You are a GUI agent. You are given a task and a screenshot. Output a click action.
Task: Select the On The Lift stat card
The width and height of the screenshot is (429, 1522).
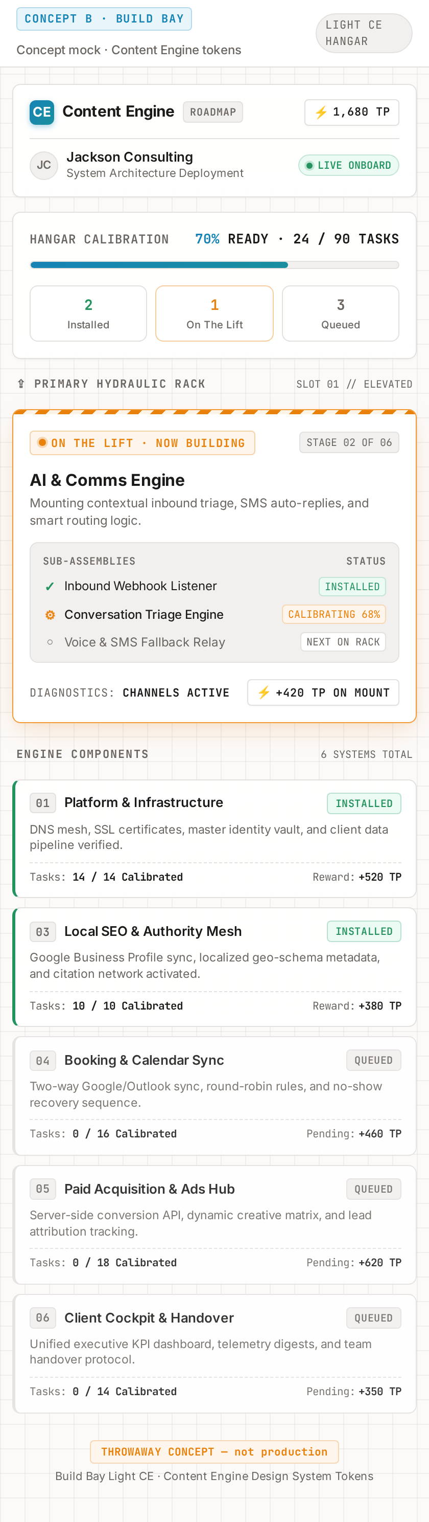[214, 314]
